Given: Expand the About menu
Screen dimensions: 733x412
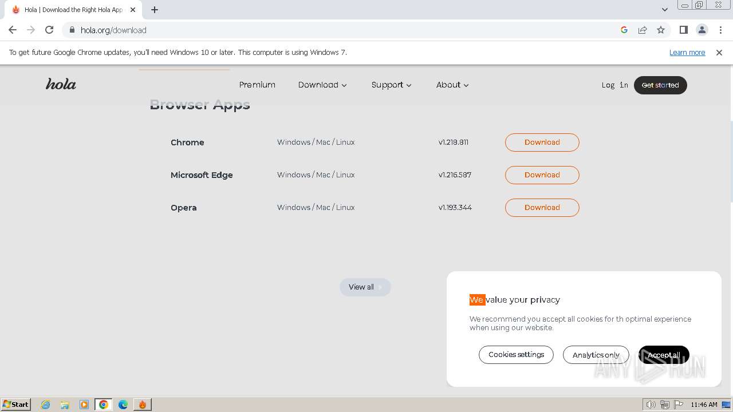Looking at the screenshot, I should [452, 85].
